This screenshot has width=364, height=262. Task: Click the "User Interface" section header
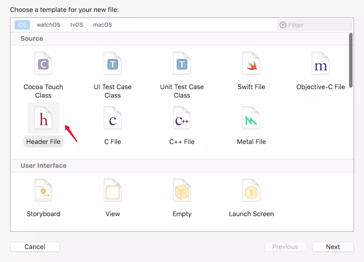pos(43,165)
